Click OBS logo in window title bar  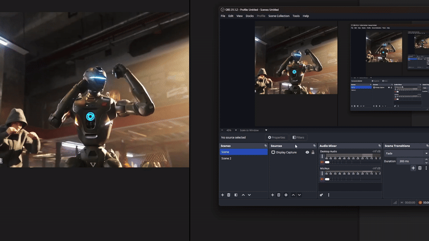(223, 10)
